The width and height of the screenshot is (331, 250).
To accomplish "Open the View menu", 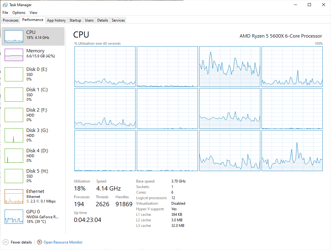I will tap(33, 13).
